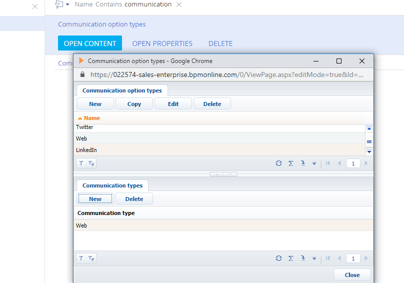The width and height of the screenshot is (404, 283).
Task: Click DELETE link in background page
Action: pyautogui.click(x=220, y=43)
